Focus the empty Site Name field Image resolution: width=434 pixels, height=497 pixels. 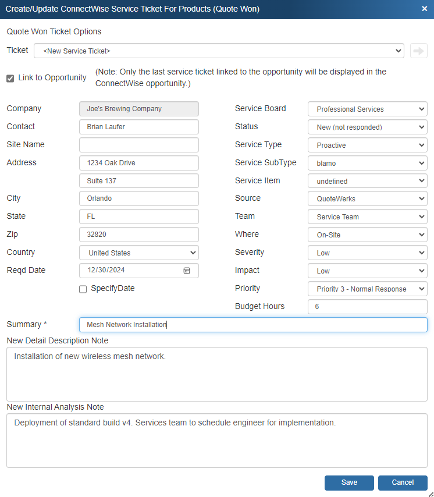[x=138, y=145]
